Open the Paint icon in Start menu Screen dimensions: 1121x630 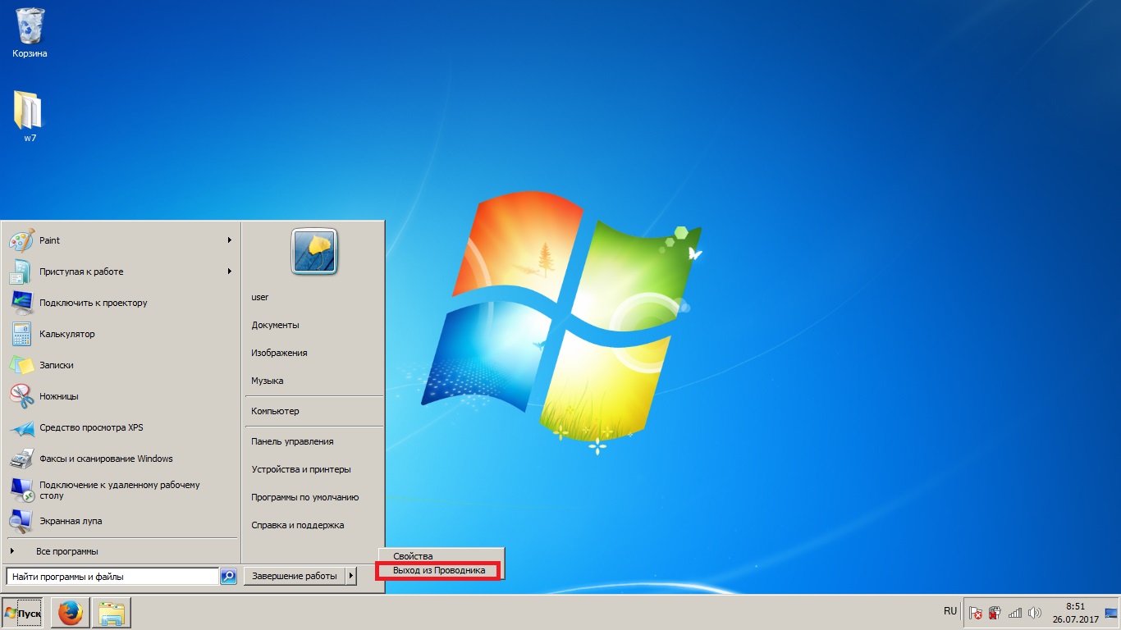[21, 240]
